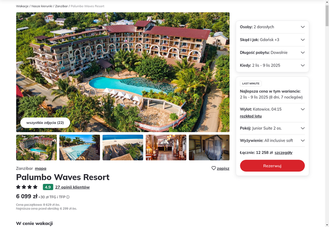Open the Skąd i jak: Gdańsk +3 selector
Image resolution: width=329 pixels, height=227 pixels.
(x=272, y=39)
